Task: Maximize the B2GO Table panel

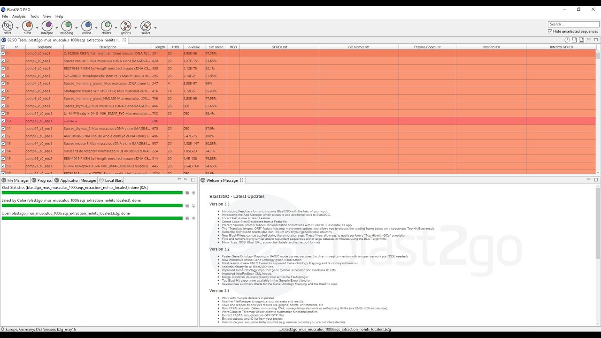Action: [x=596, y=40]
